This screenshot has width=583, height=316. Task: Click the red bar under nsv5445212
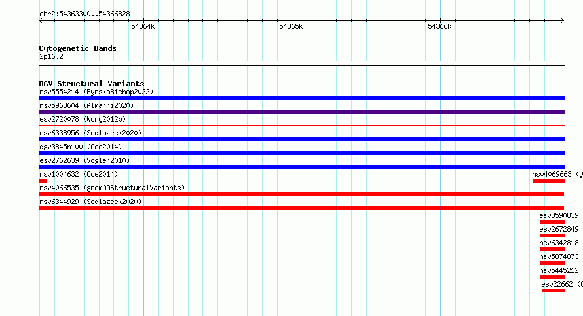coord(552,277)
